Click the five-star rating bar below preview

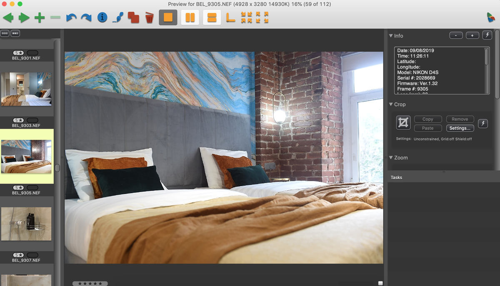tap(90, 284)
